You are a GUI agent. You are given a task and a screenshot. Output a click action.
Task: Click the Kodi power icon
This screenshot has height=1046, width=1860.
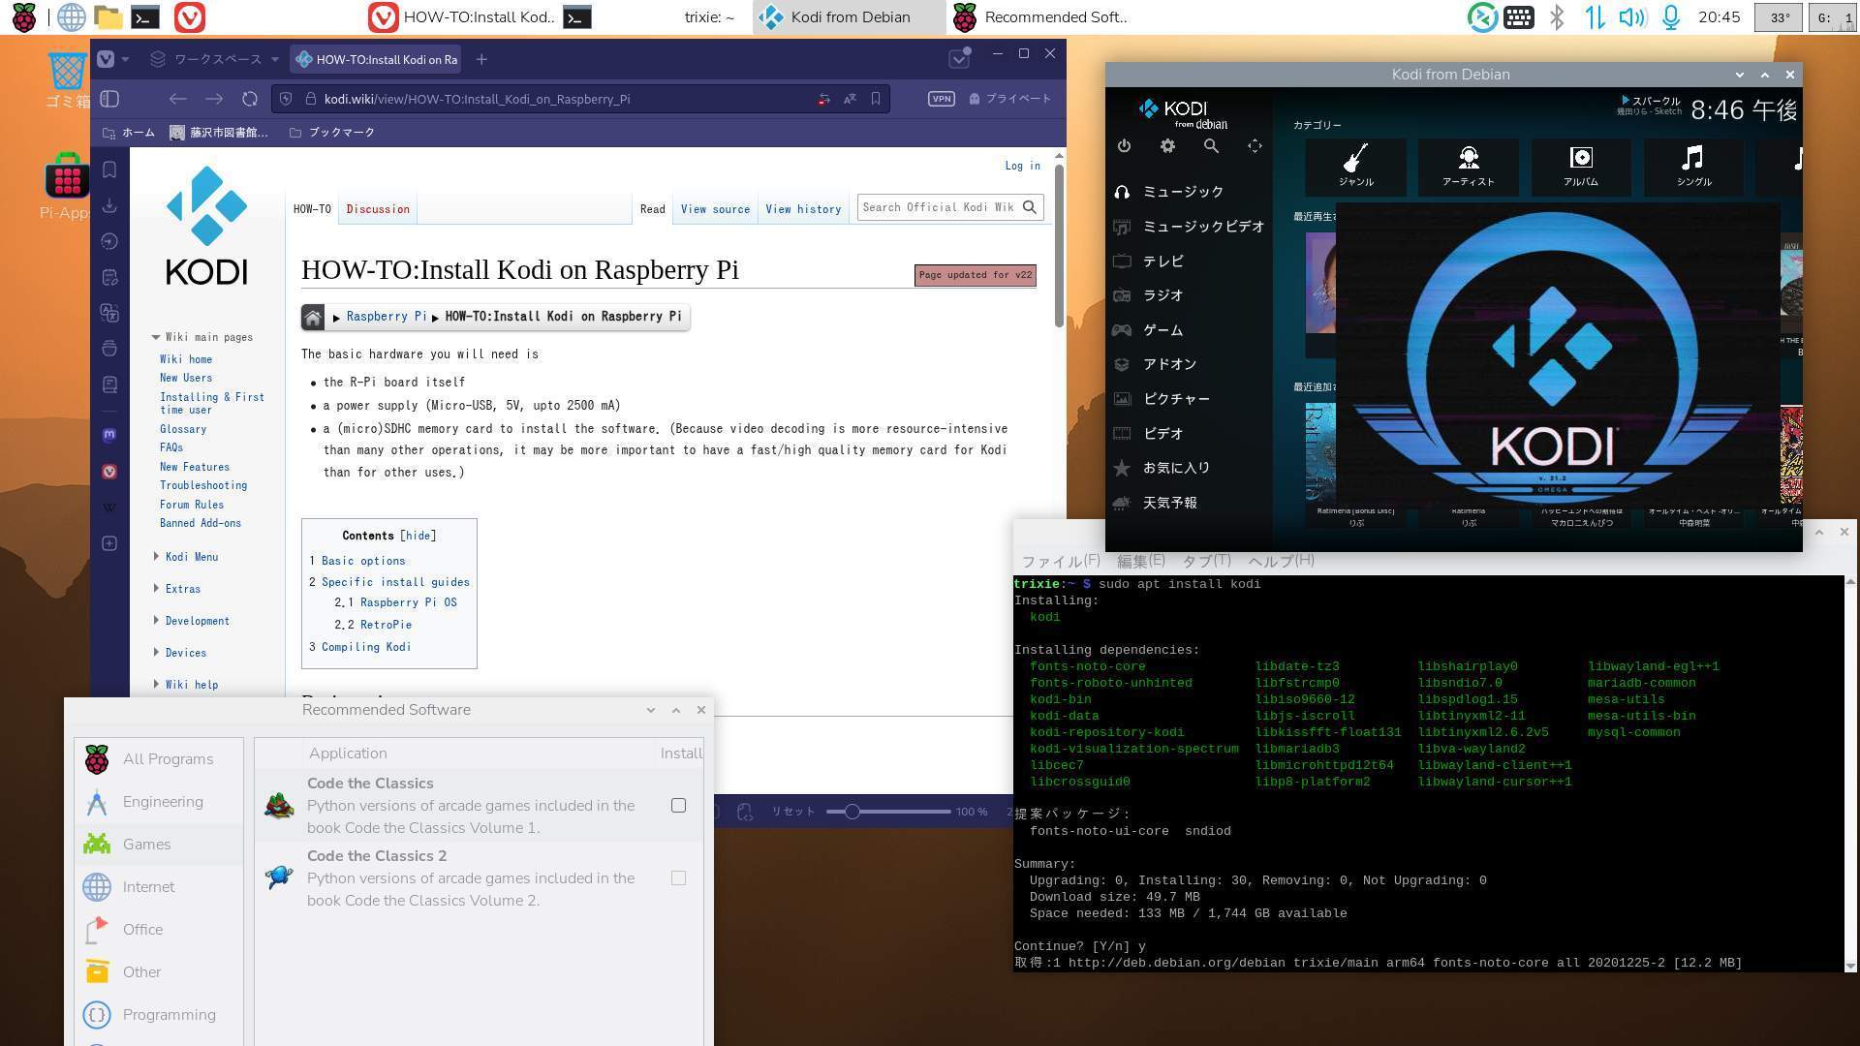click(1124, 146)
